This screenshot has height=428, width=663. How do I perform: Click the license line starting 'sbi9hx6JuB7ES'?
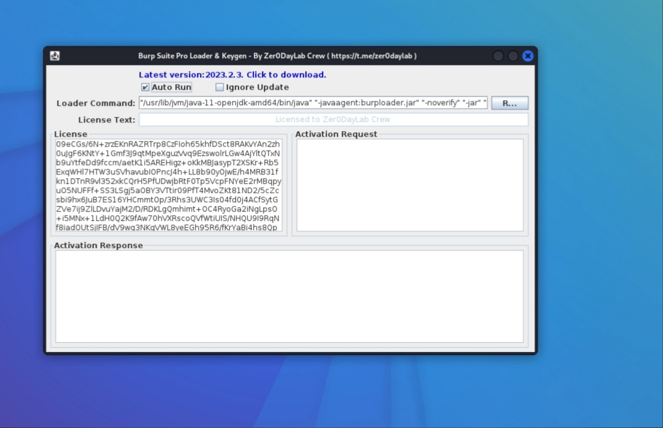(x=167, y=200)
